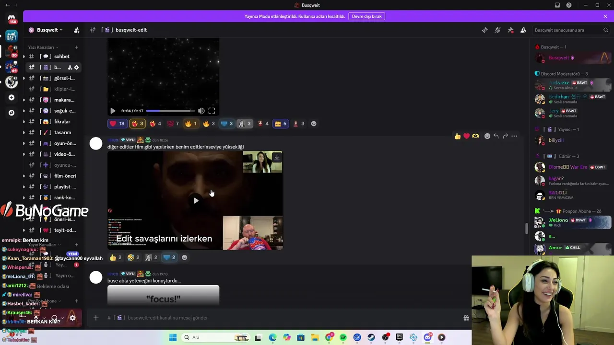Play the top video at 0:04

point(113,111)
